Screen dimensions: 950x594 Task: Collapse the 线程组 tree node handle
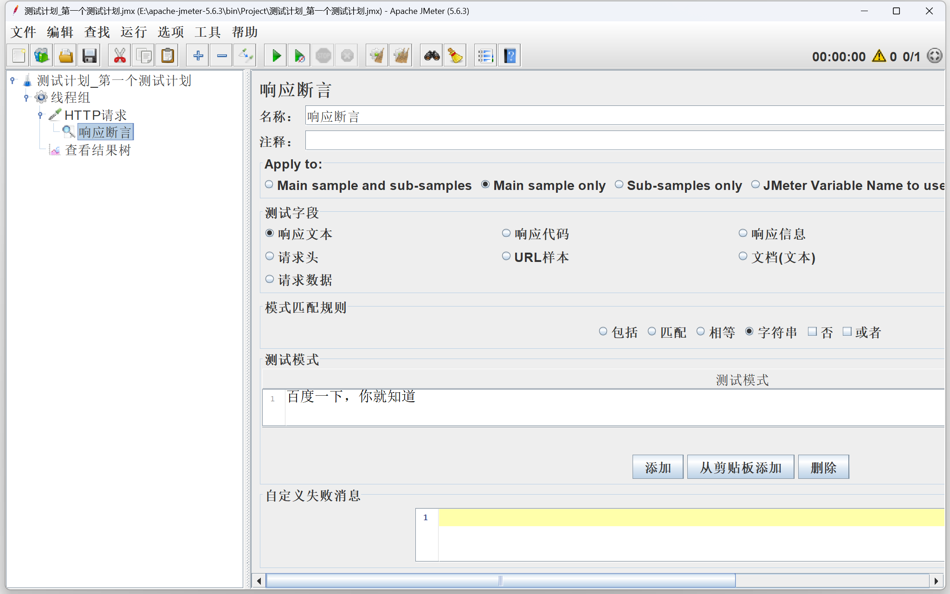[26, 98]
